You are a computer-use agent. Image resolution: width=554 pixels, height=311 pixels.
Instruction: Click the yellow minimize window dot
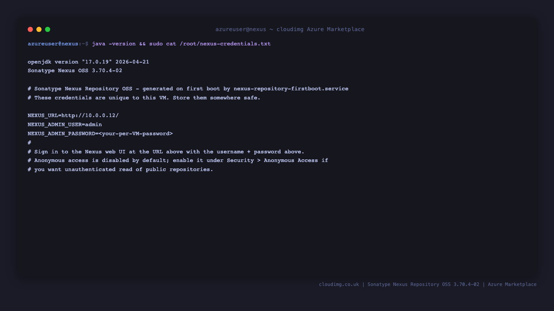tap(39, 29)
